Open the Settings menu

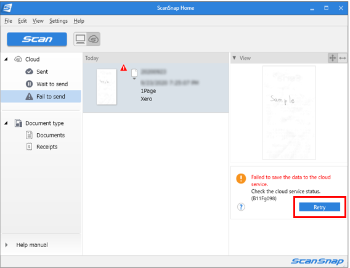tap(59, 21)
